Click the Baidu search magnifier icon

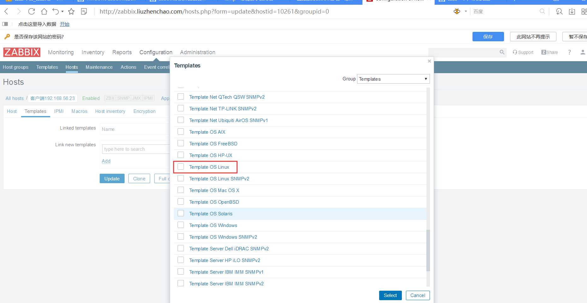point(542,11)
